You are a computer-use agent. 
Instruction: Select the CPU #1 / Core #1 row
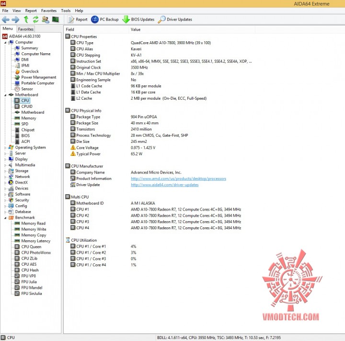coord(103,247)
